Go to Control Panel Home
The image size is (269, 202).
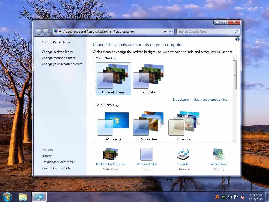pyautogui.click(x=56, y=42)
